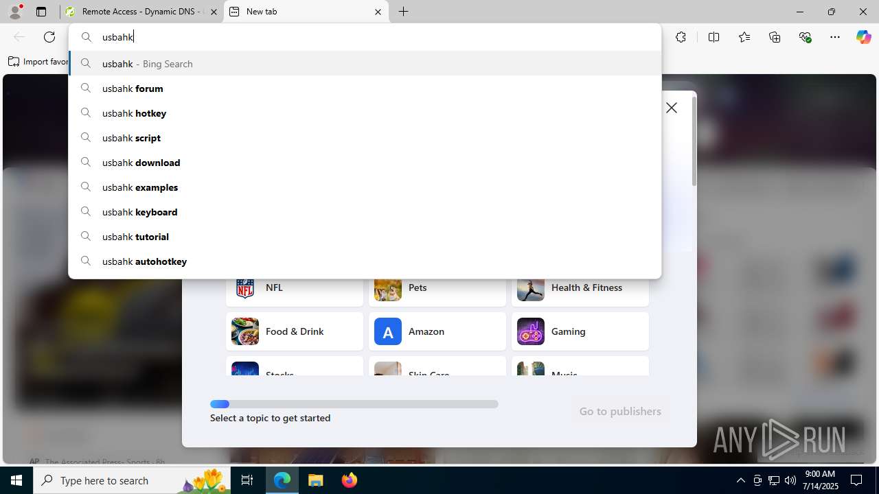Select the 'usbahk tutorial' suggestion
Screen dimensions: 879x494
click(365, 237)
